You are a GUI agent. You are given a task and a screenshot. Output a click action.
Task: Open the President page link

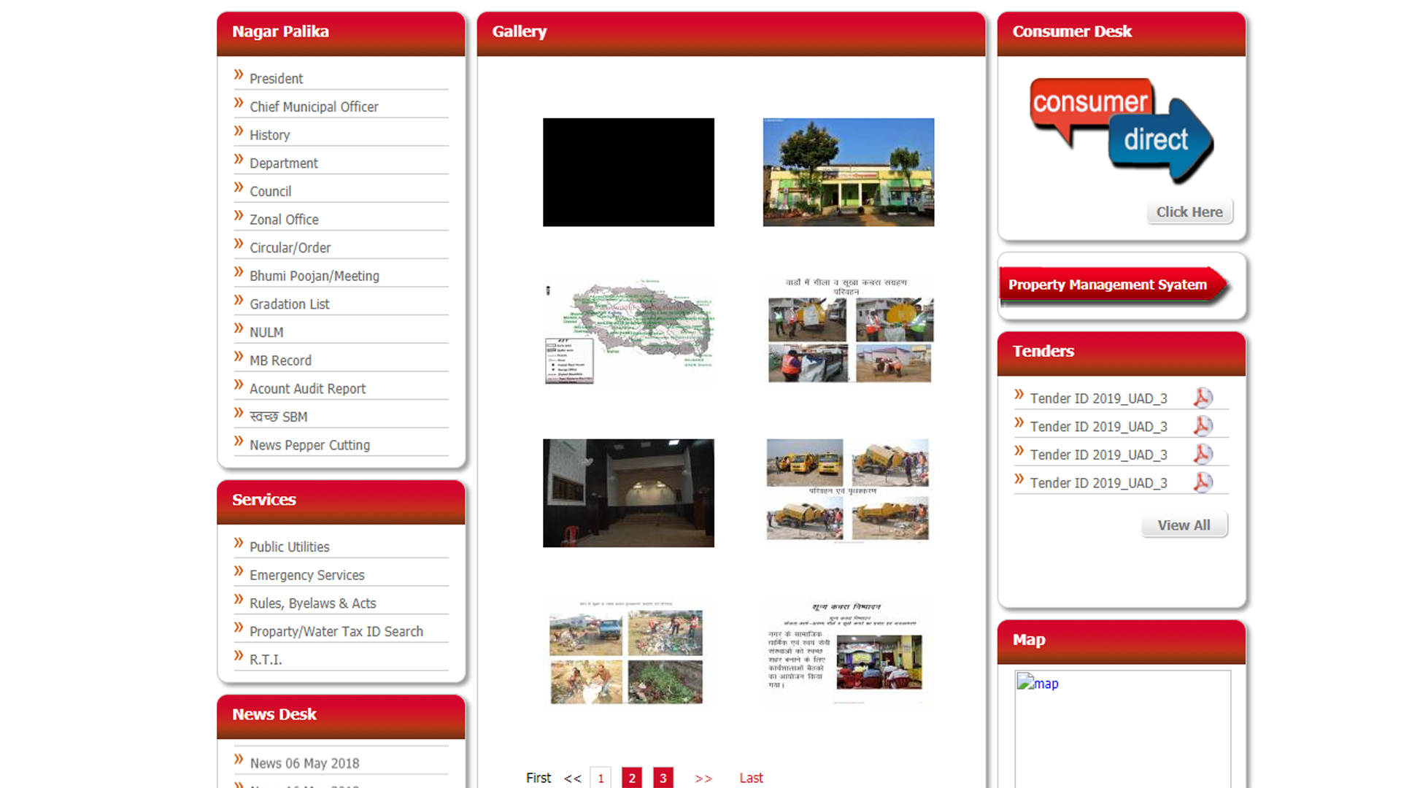click(x=276, y=79)
